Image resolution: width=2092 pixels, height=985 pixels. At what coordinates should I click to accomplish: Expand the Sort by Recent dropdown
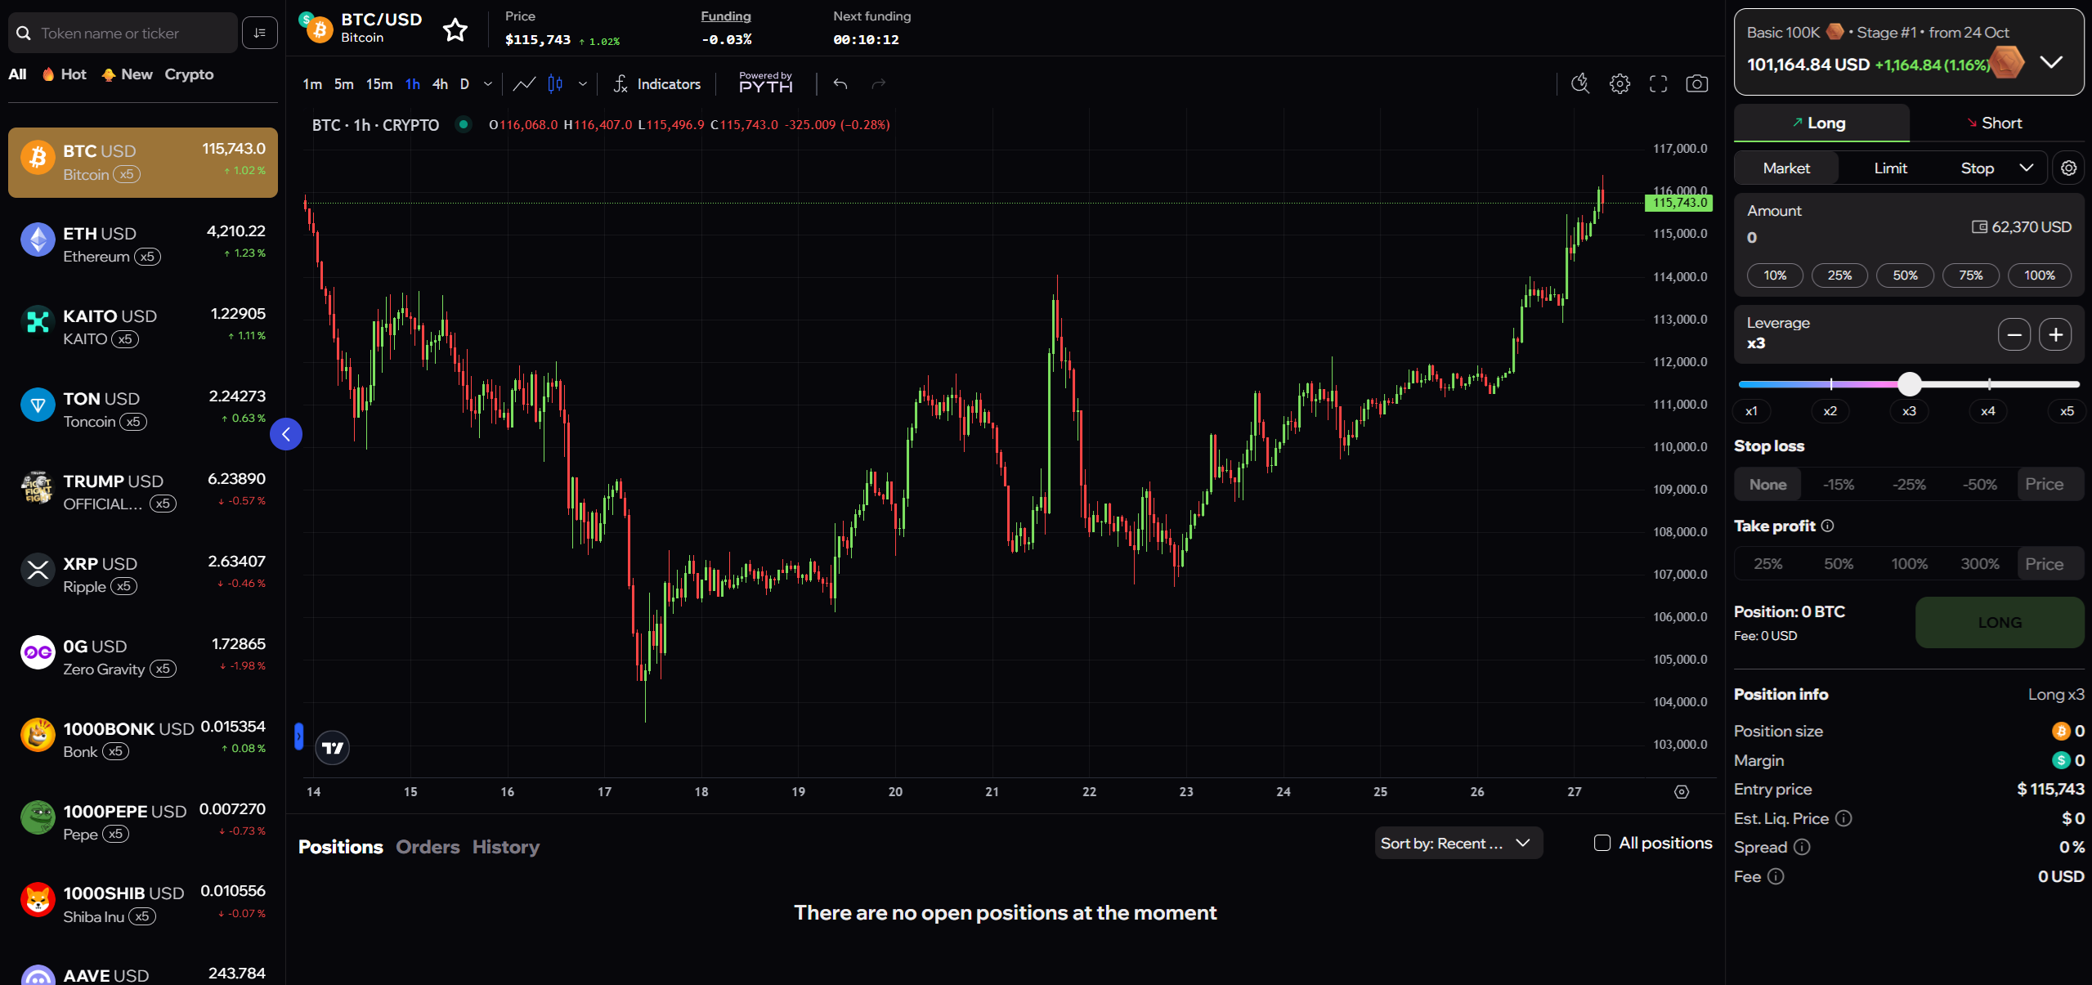1458,843
